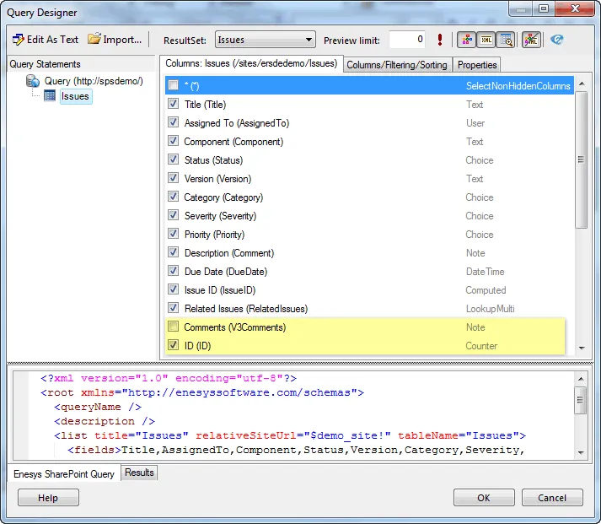This screenshot has height=524, width=601.
Task: Switch to Columns/Filtering/Sorting tab
Action: click(x=398, y=65)
